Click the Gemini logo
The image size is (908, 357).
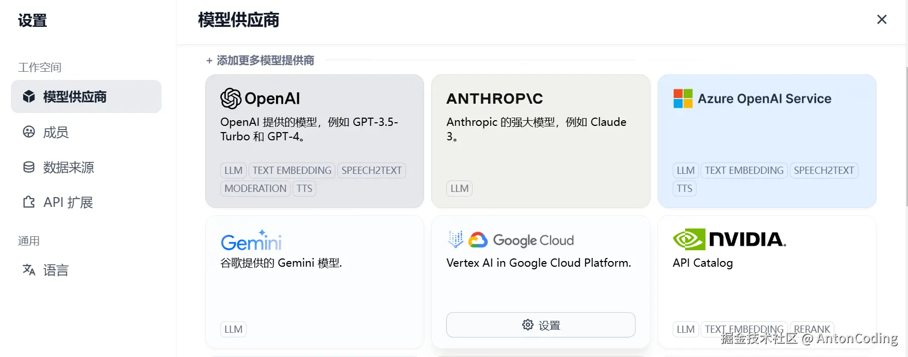[251, 241]
